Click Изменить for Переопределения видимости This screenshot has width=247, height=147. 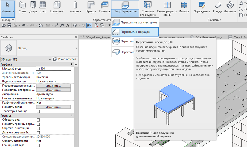[53, 86]
